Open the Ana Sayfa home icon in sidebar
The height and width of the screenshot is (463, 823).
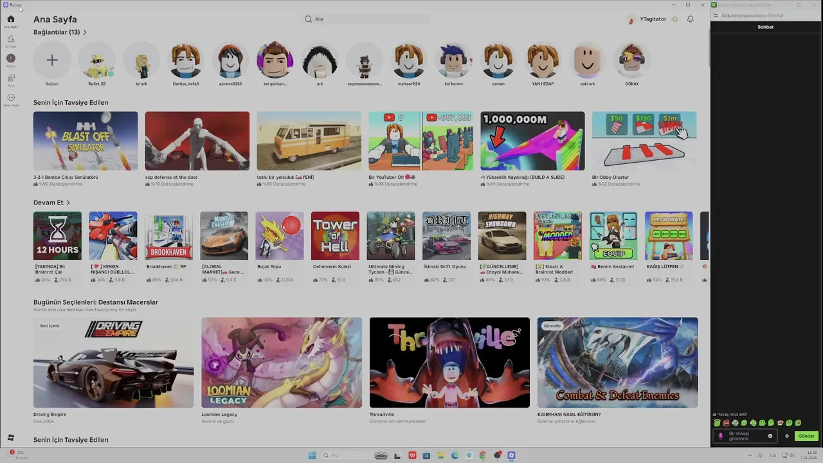11,19
